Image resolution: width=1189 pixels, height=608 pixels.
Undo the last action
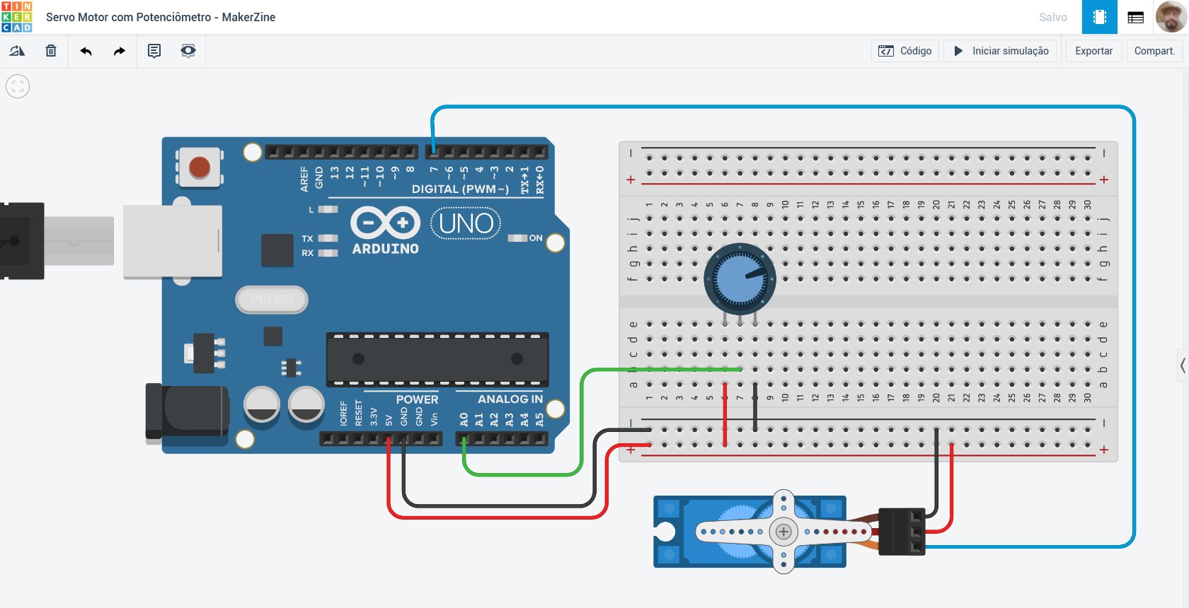pos(86,51)
